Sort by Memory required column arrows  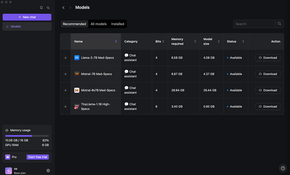195,41
